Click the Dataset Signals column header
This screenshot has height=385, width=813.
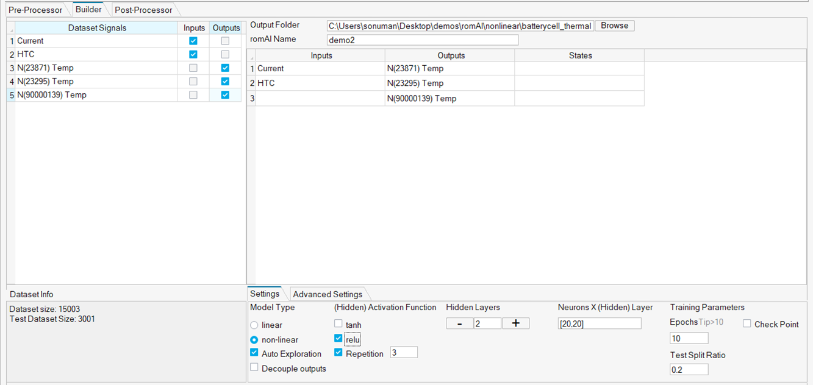(97, 28)
